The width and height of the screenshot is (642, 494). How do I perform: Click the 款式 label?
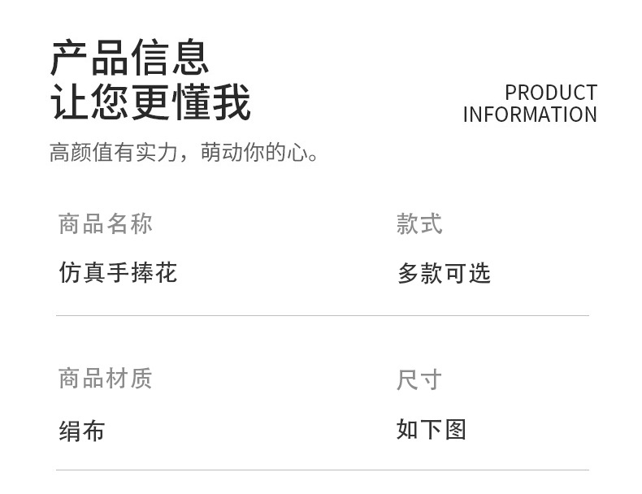pos(419,224)
